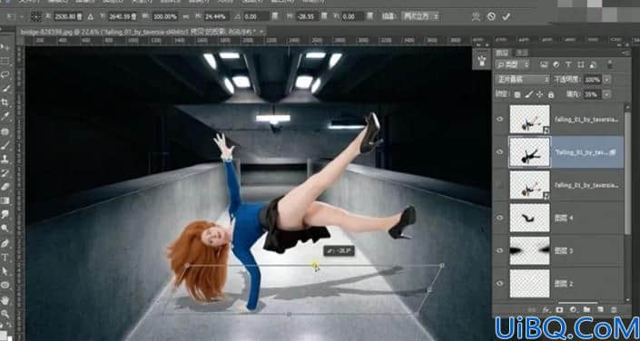
Task: Click the horizontal scale percentage field
Action: (x=165, y=16)
